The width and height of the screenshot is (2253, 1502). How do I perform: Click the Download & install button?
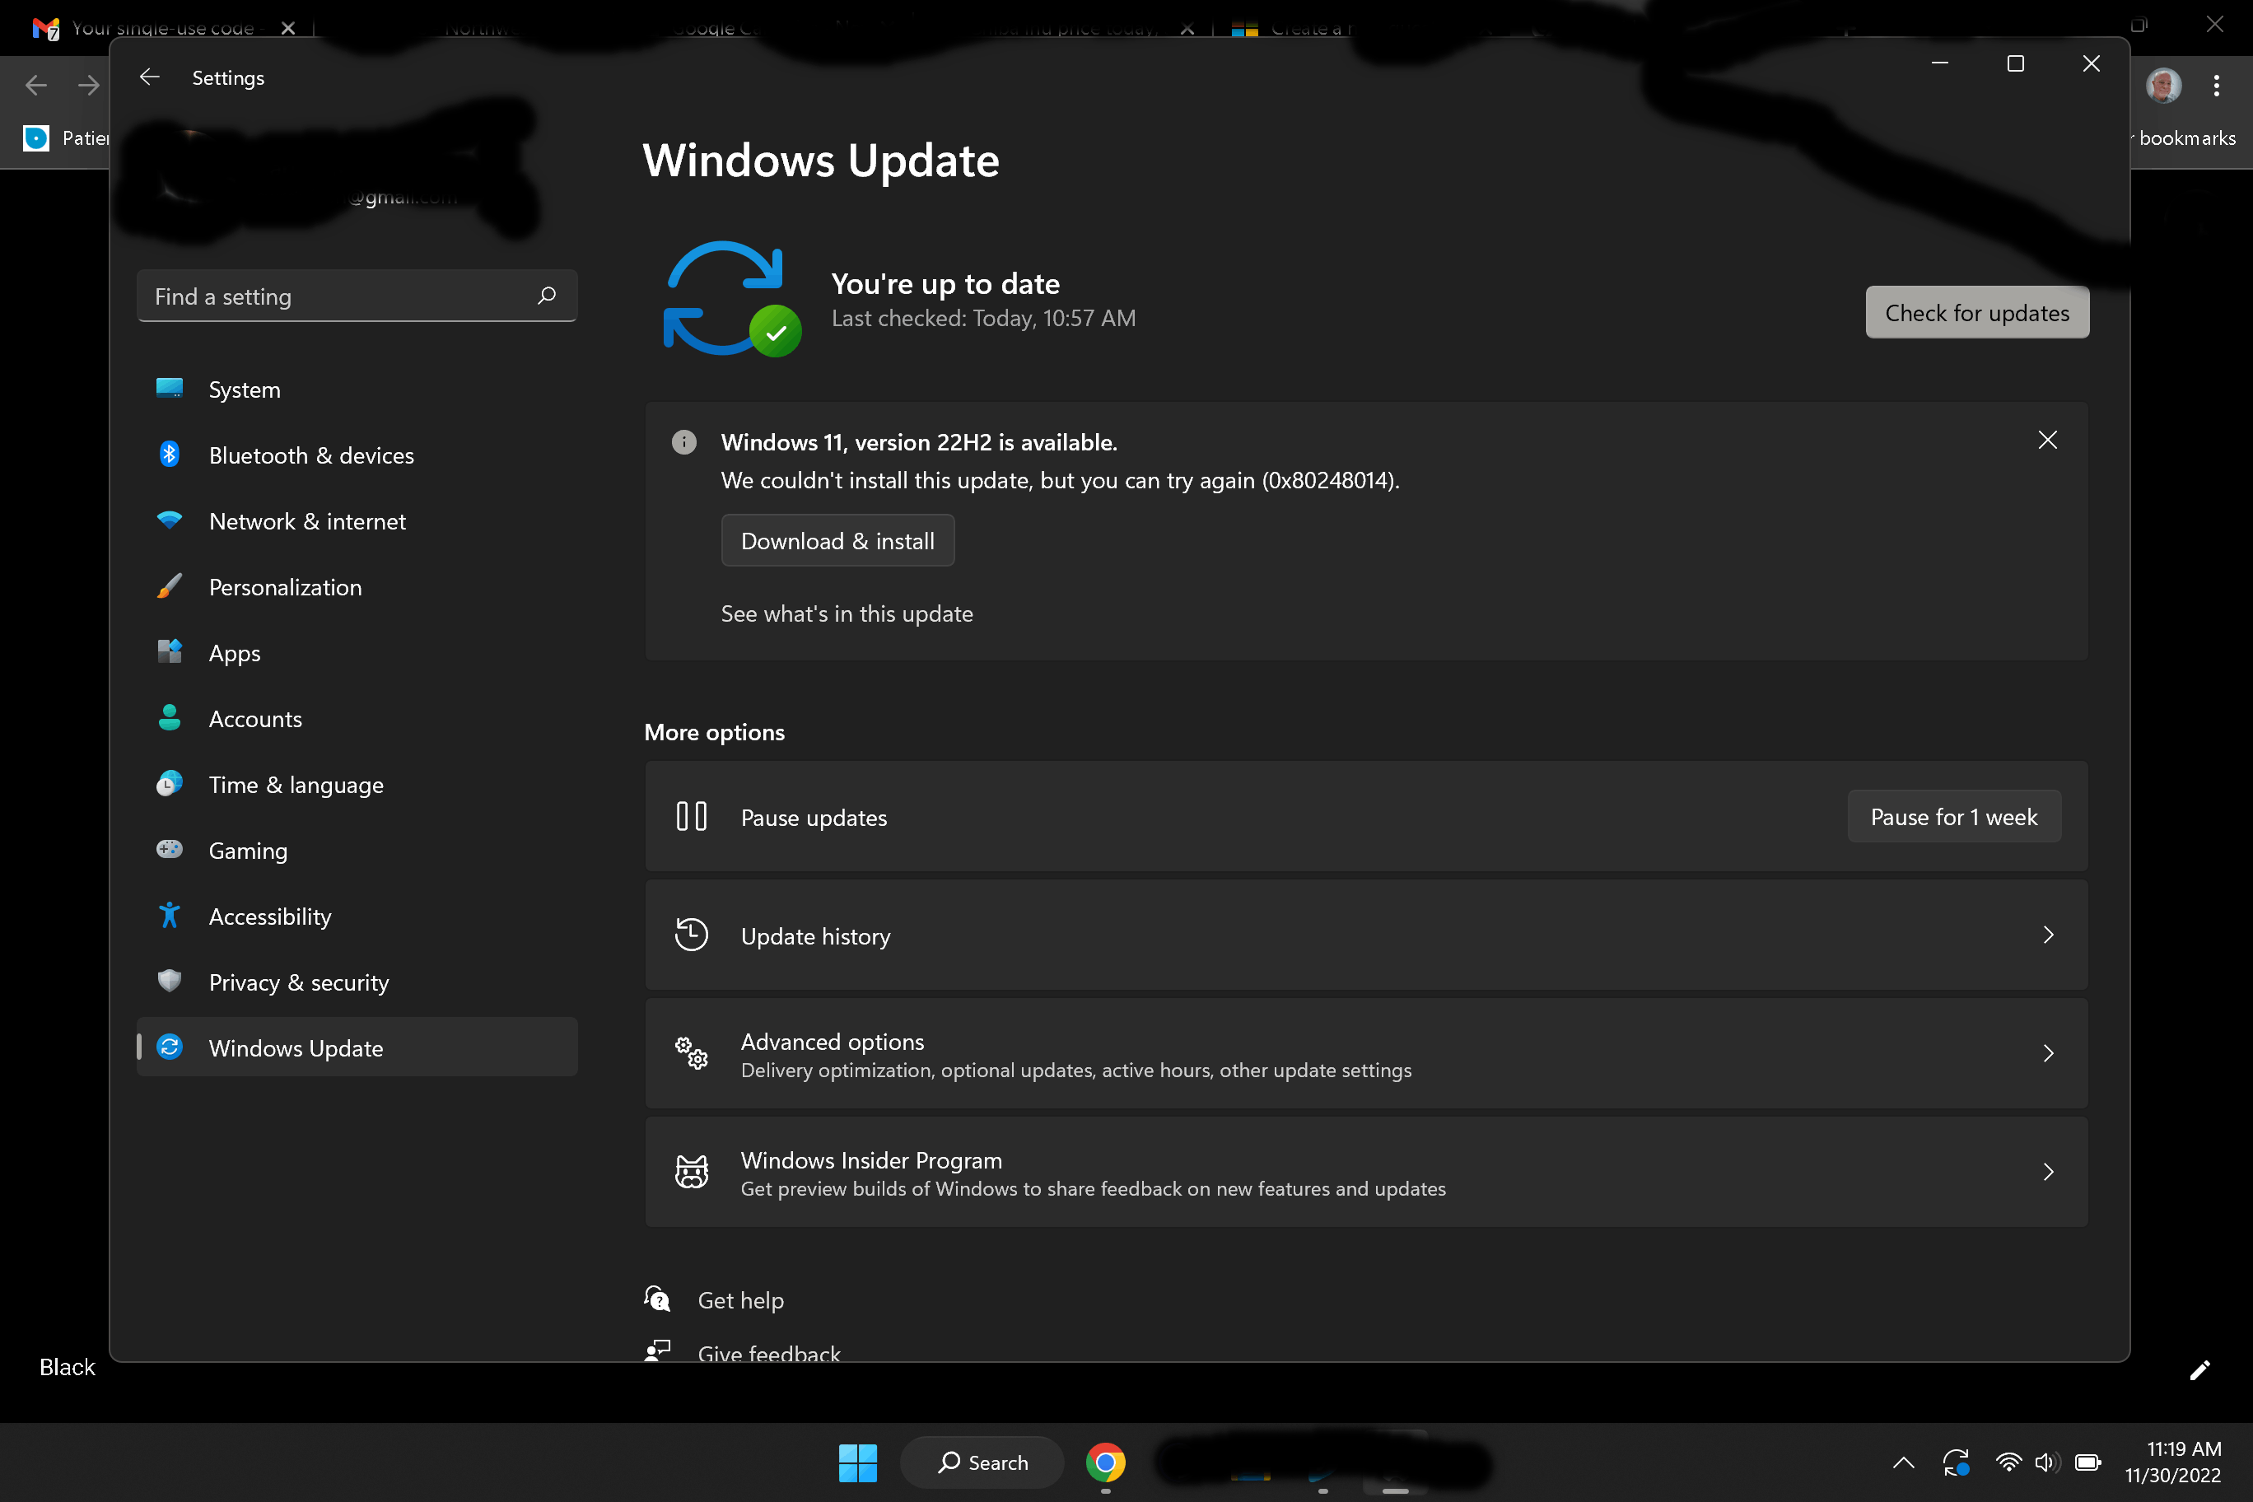point(837,540)
